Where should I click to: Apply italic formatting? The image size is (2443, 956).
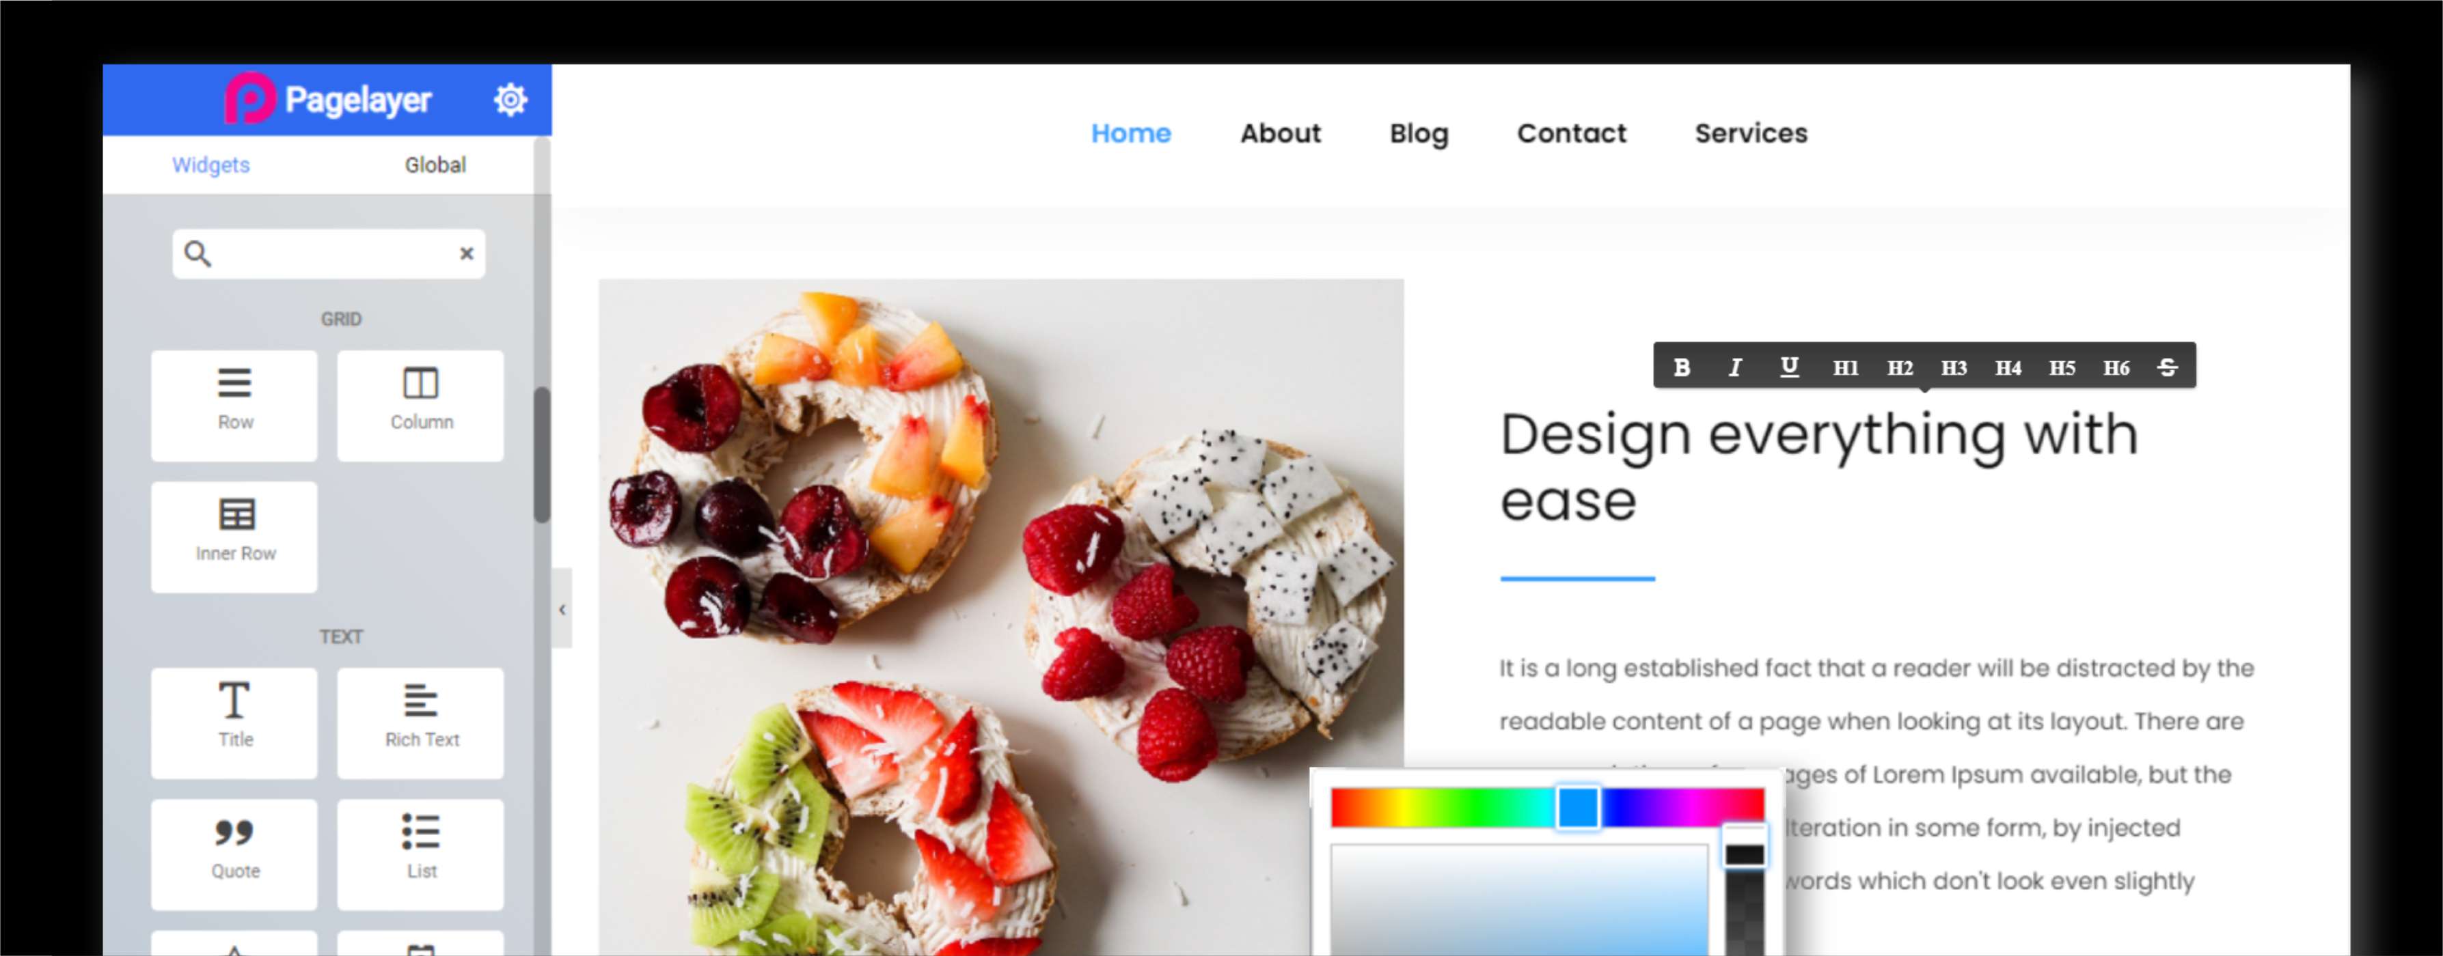1734,367
